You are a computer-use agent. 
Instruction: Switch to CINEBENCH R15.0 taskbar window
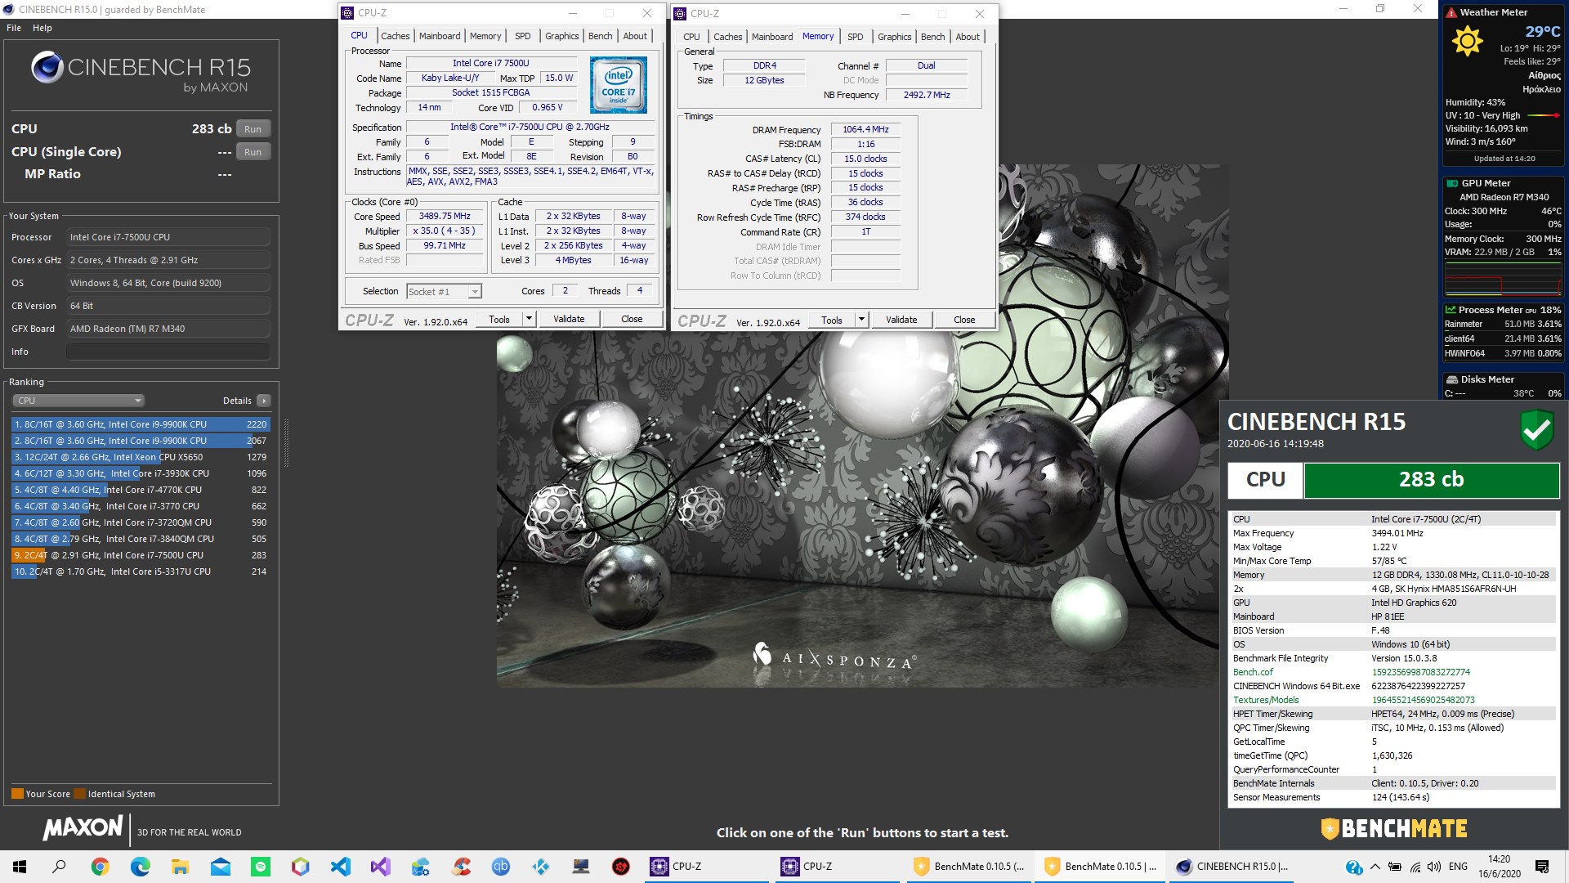1232,867
